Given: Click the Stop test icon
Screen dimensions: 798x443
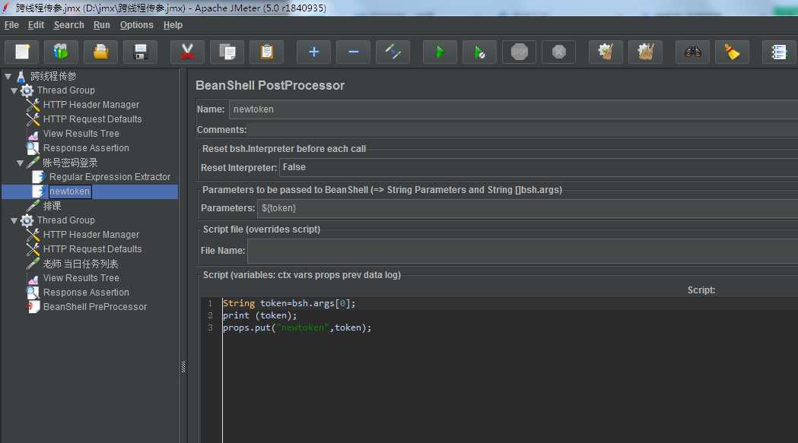Looking at the screenshot, I should point(519,52).
